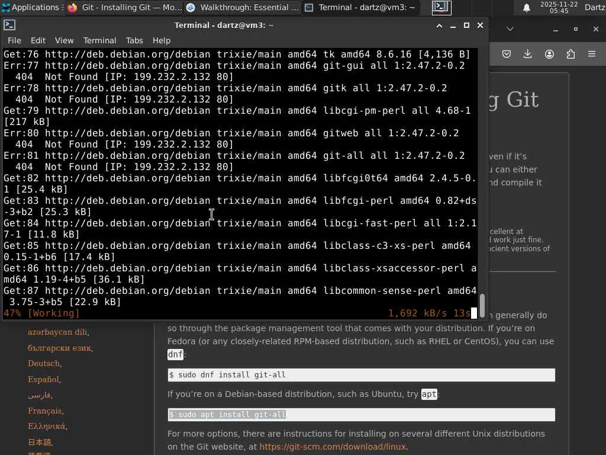Open the Edit menu in Terminal
Screen dimensions: 606x455
click(38, 40)
